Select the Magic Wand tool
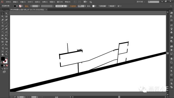The width and height of the screenshot is (174, 98). pyautogui.click(x=2, y=17)
